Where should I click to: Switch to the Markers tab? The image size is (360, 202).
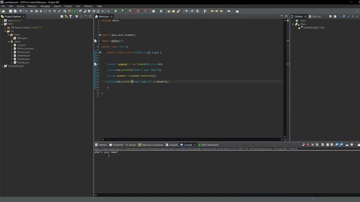[x=101, y=145]
